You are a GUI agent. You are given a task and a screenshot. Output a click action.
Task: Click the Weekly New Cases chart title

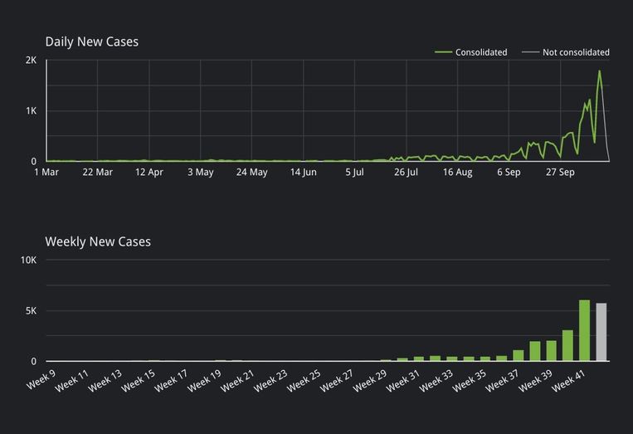pos(98,241)
